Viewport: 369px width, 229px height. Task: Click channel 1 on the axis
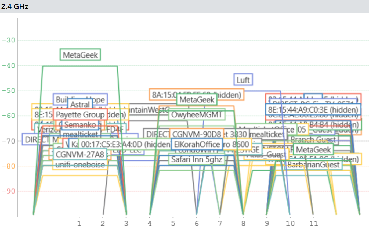[79, 223]
